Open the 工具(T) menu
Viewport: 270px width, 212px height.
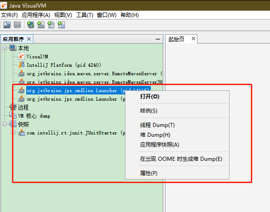[85, 15]
